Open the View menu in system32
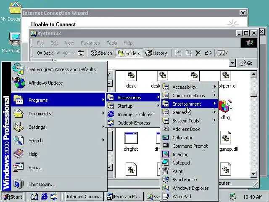Screen dimensions: 269x202 [69, 43]
